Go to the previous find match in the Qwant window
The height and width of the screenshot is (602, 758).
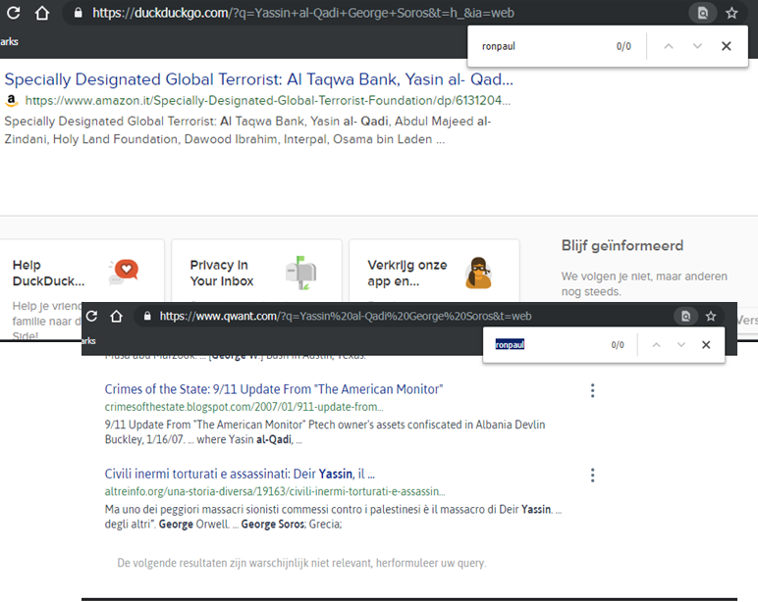click(656, 345)
